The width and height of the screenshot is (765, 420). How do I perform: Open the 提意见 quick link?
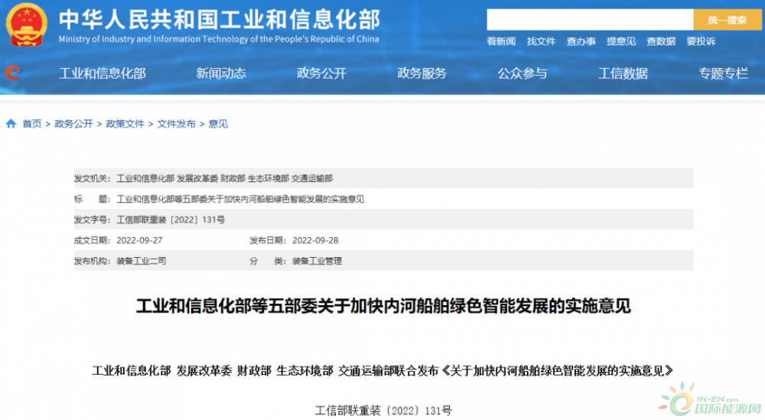click(621, 41)
